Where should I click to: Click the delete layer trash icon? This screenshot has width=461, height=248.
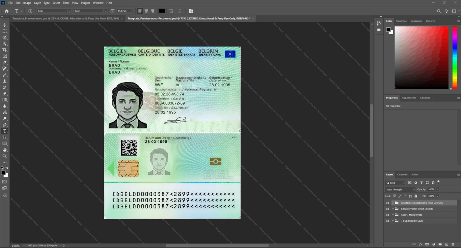pyautogui.click(x=453, y=244)
